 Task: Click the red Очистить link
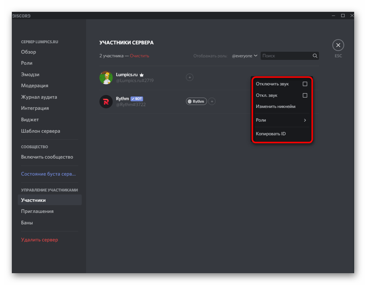tap(139, 56)
